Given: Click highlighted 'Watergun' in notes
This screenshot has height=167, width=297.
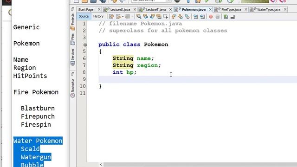Looking at the screenshot, I should pyautogui.click(x=36, y=157).
